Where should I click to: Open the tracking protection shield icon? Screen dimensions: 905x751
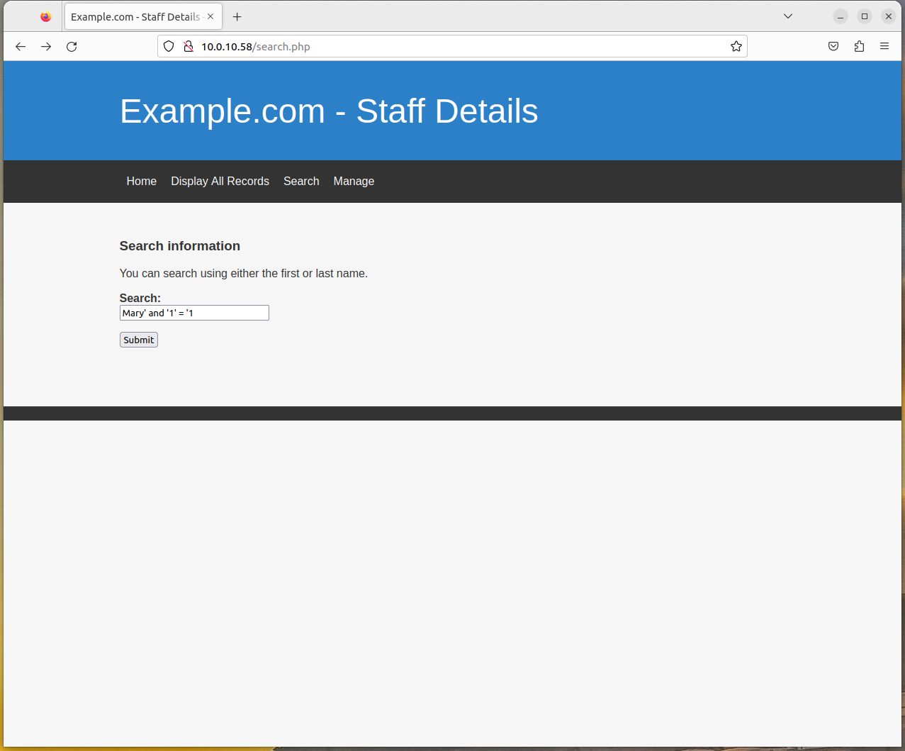169,47
